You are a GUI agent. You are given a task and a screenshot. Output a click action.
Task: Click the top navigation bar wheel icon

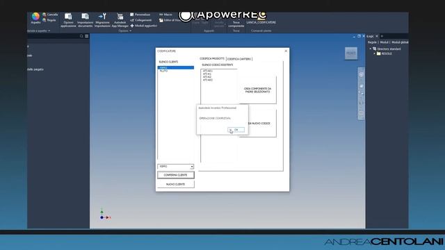pos(361,75)
